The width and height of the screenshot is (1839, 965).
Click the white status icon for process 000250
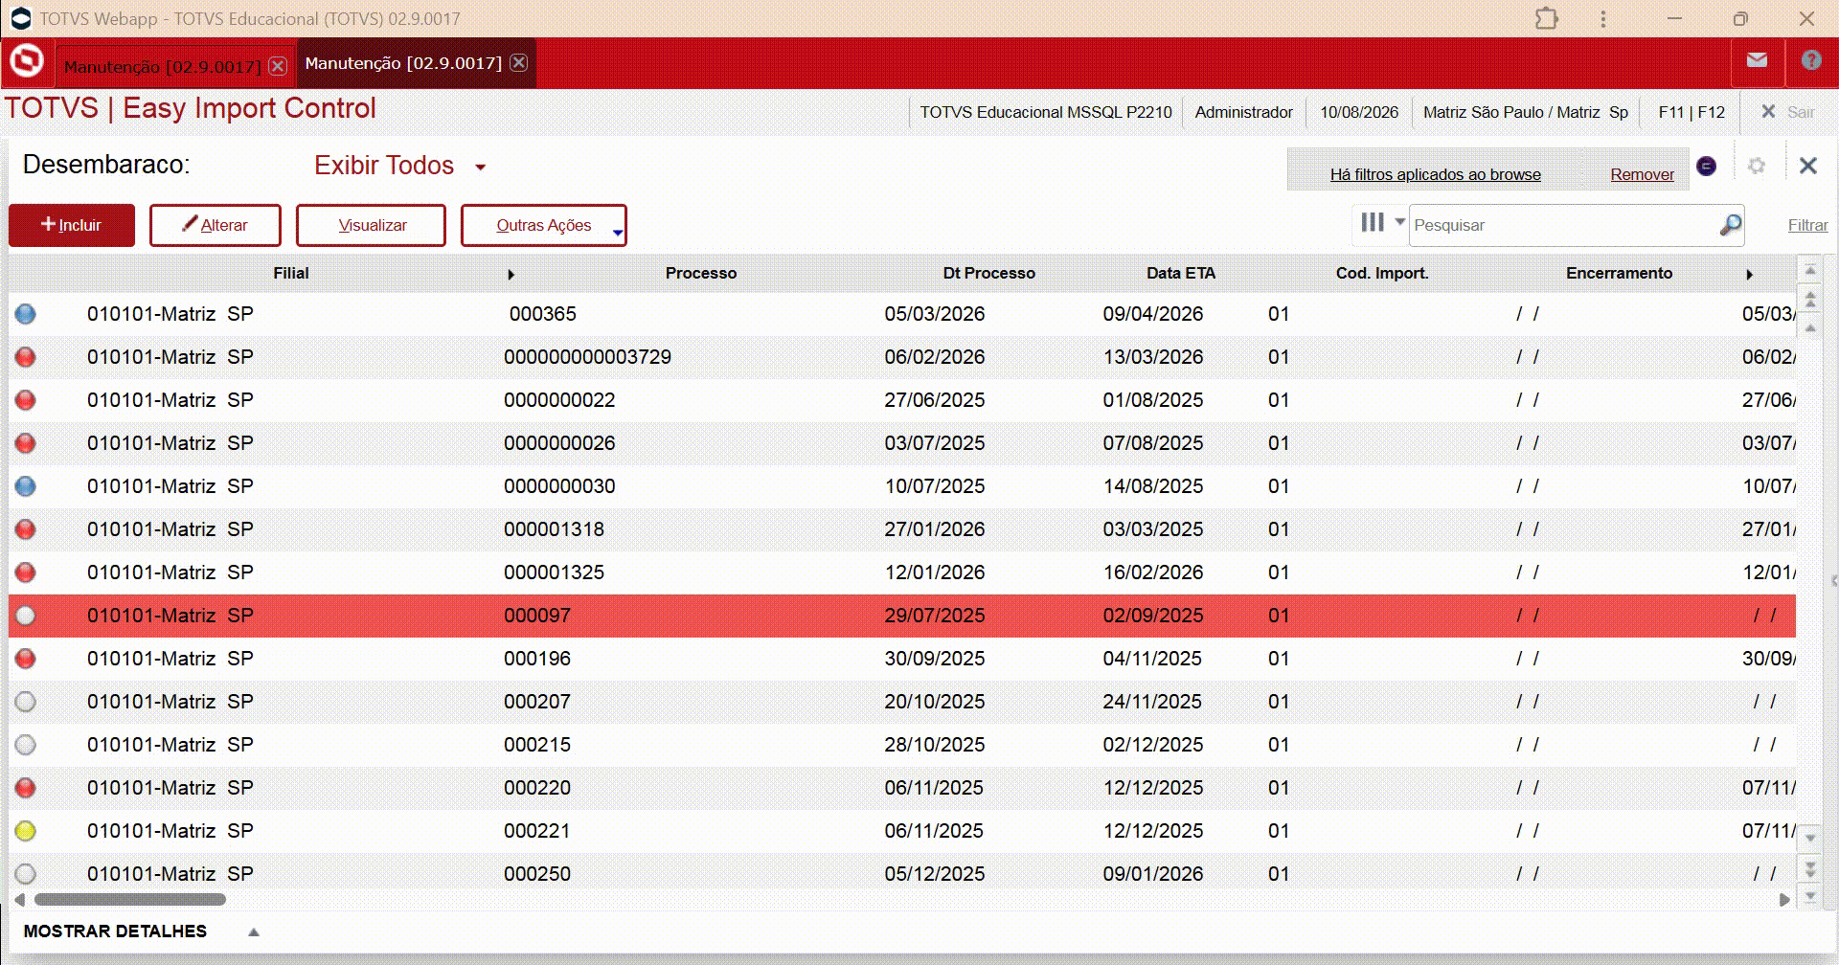click(x=26, y=874)
